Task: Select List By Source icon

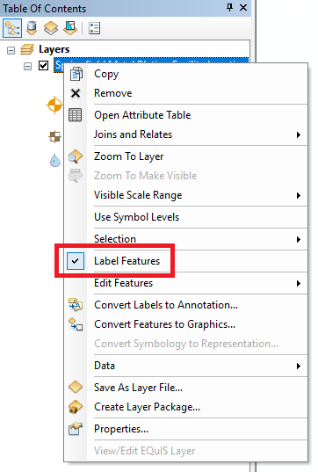Action: point(32,28)
